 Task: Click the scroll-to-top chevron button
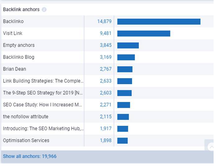point(211,147)
